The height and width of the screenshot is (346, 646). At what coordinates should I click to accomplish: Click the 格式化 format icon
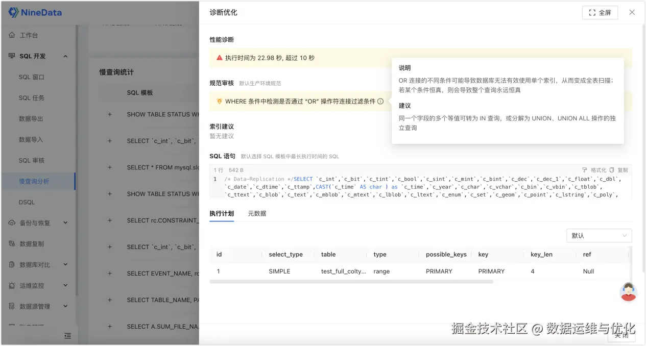point(585,170)
